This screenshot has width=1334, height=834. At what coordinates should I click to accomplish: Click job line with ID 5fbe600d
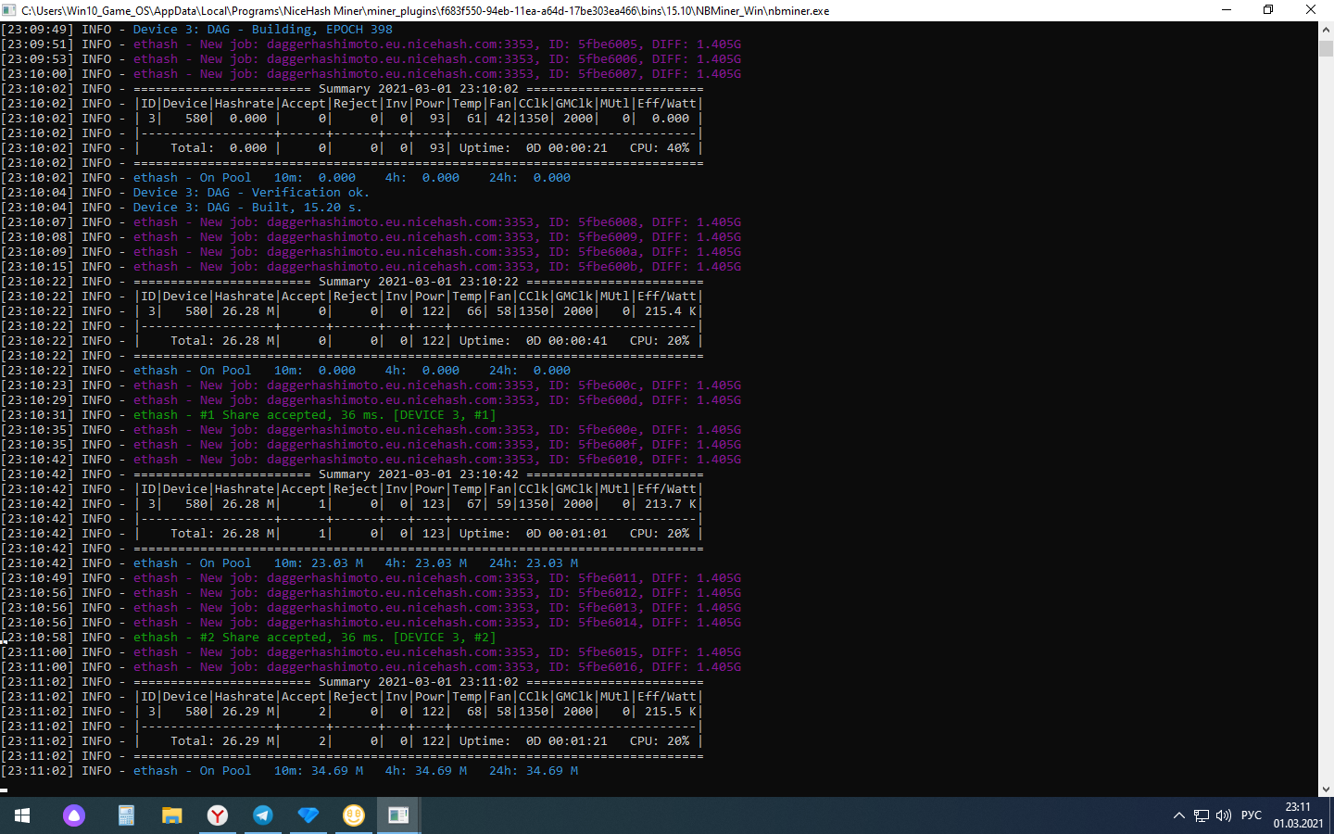point(437,400)
